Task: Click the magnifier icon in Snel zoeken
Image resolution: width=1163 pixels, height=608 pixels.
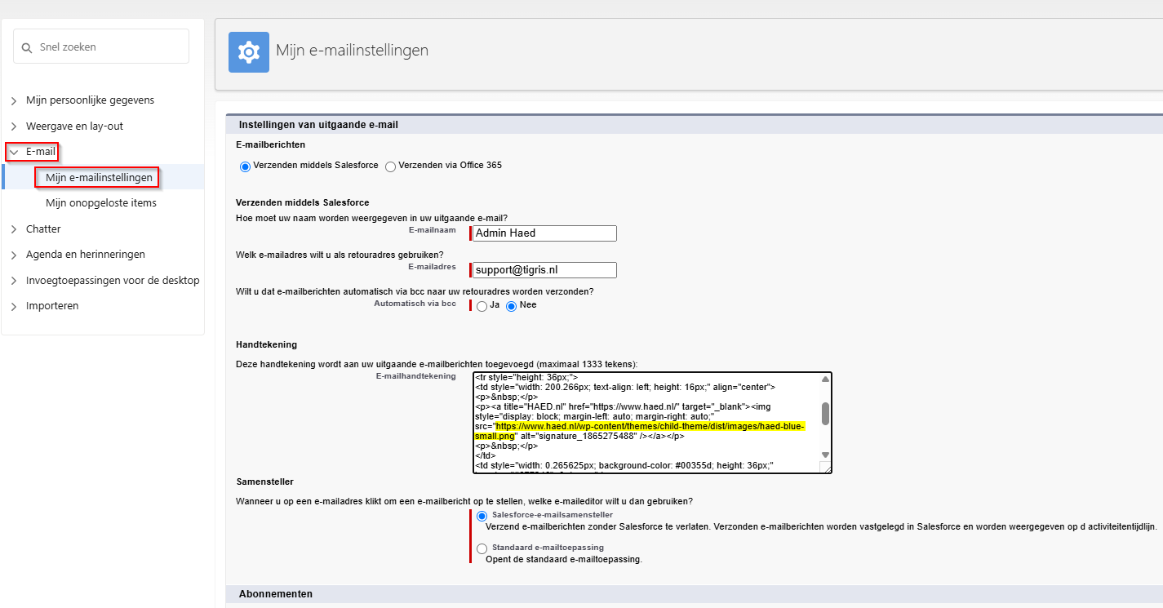Action: click(x=27, y=47)
